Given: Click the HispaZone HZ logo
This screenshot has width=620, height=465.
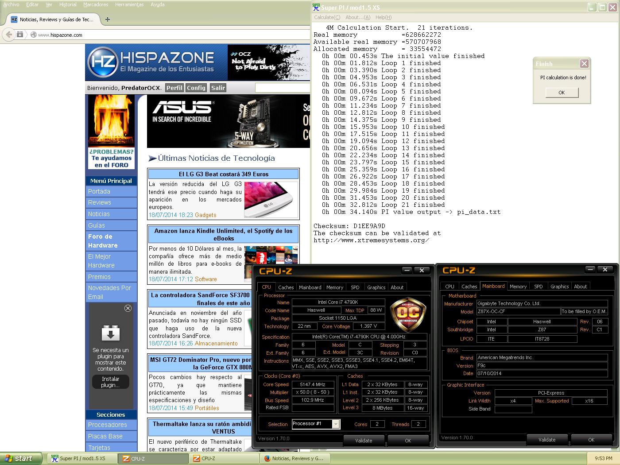Looking at the screenshot, I should [x=102, y=62].
